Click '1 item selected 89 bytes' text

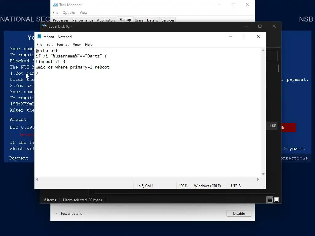82,200
